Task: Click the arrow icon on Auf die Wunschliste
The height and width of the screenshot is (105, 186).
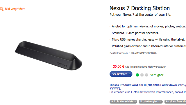Action: (x=135, y=102)
